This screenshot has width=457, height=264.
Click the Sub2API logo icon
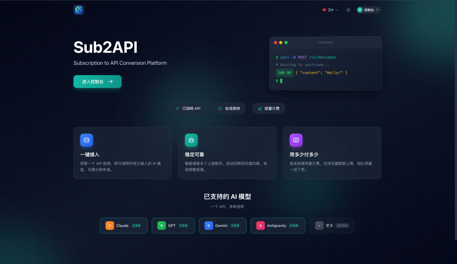[79, 10]
